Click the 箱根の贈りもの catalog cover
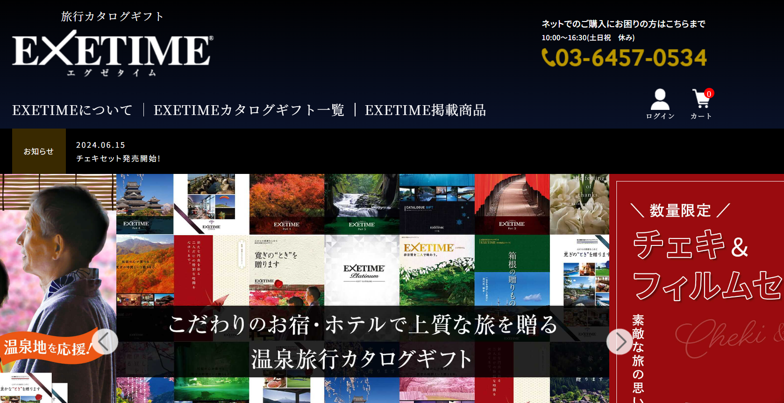Image resolution: width=784 pixels, height=403 pixels. 512,270
